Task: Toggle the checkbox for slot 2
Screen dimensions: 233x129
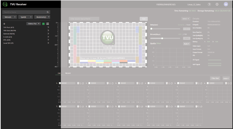Action: point(90,83)
